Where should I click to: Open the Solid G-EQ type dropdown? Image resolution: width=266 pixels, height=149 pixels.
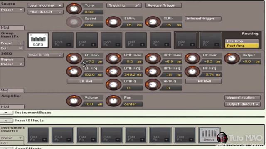coord(45,55)
